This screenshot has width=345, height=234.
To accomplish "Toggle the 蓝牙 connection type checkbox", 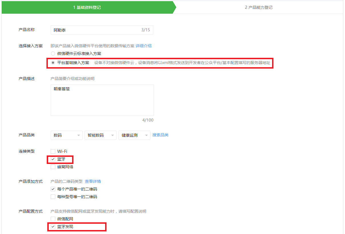I will 53,159.
